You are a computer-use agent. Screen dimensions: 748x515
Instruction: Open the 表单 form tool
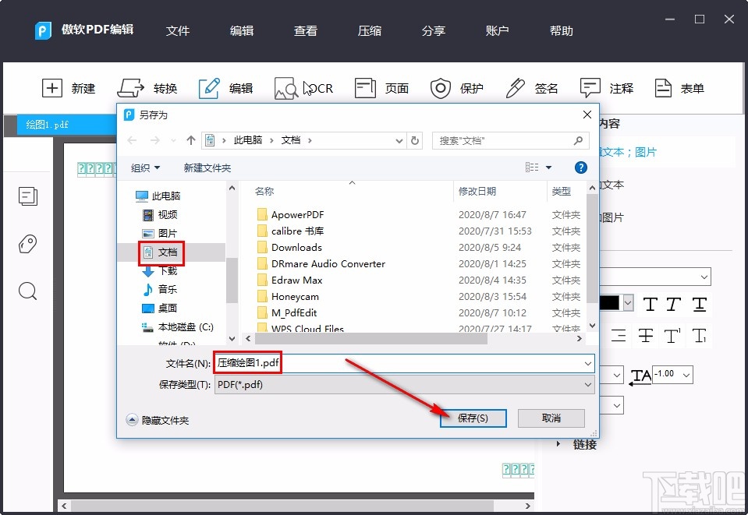677,87
